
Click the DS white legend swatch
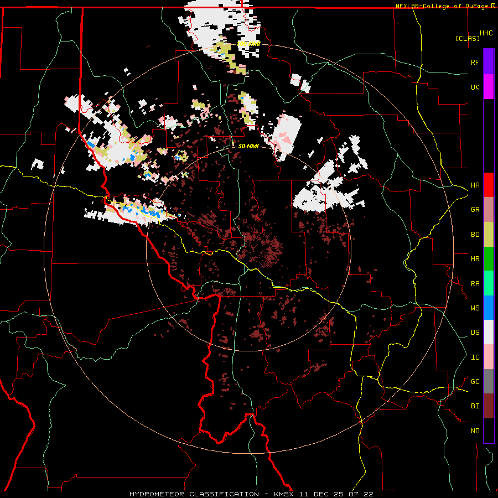pos(489,332)
